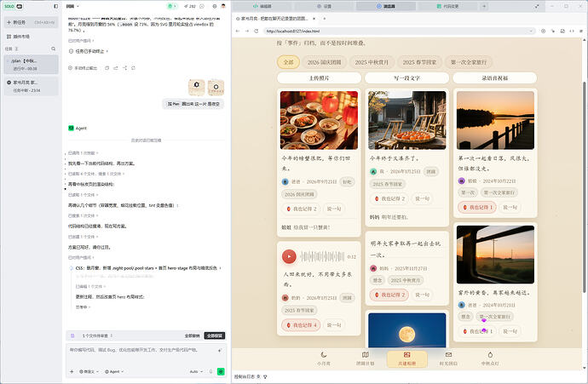Expand the 已读取 4 个文件 step
This screenshot has height=384, width=588.
coord(96,174)
